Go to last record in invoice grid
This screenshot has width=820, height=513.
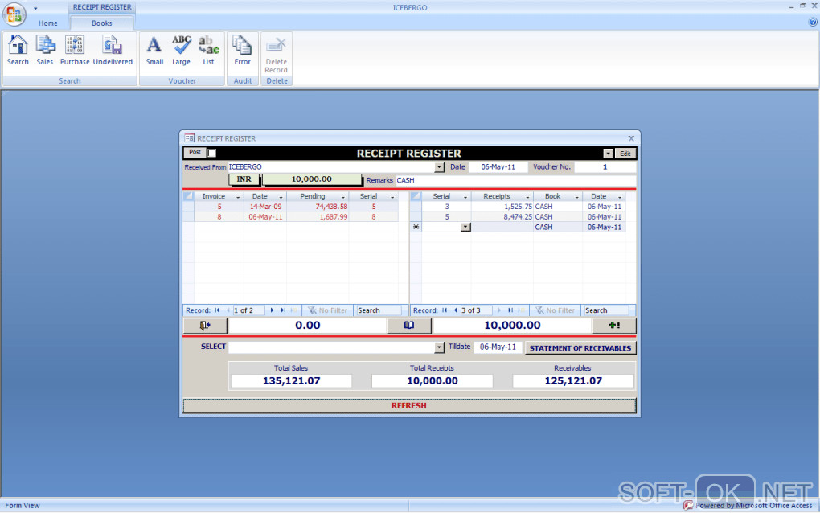pyautogui.click(x=283, y=310)
